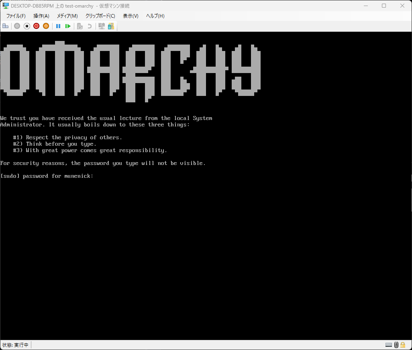Screen dimensions: 412x350
Task: Turn off the VM with the black square icon
Action: (x=27, y=26)
